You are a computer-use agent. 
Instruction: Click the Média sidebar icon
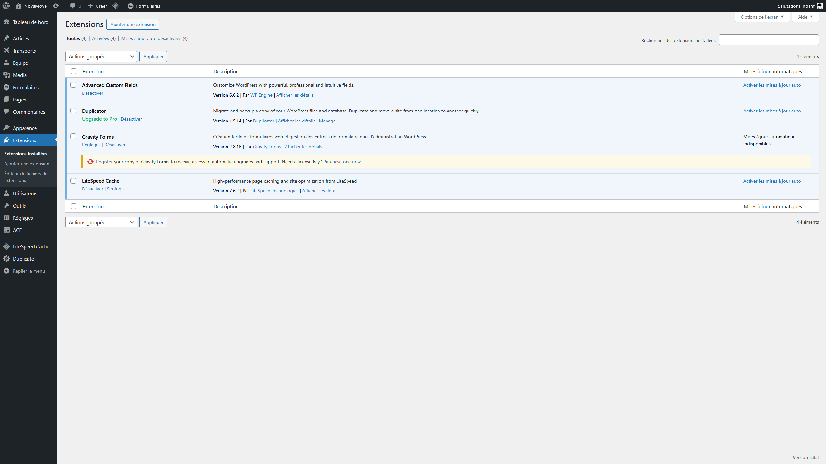(6, 75)
